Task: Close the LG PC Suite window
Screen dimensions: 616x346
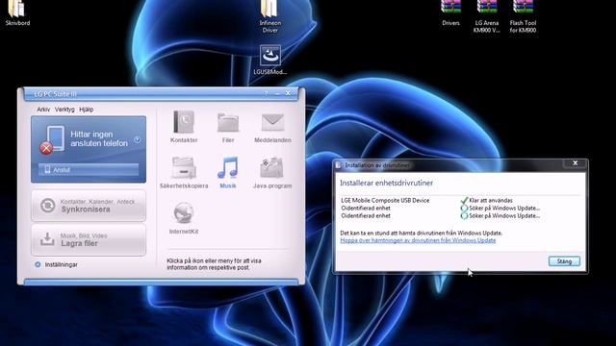Action: tap(288, 93)
